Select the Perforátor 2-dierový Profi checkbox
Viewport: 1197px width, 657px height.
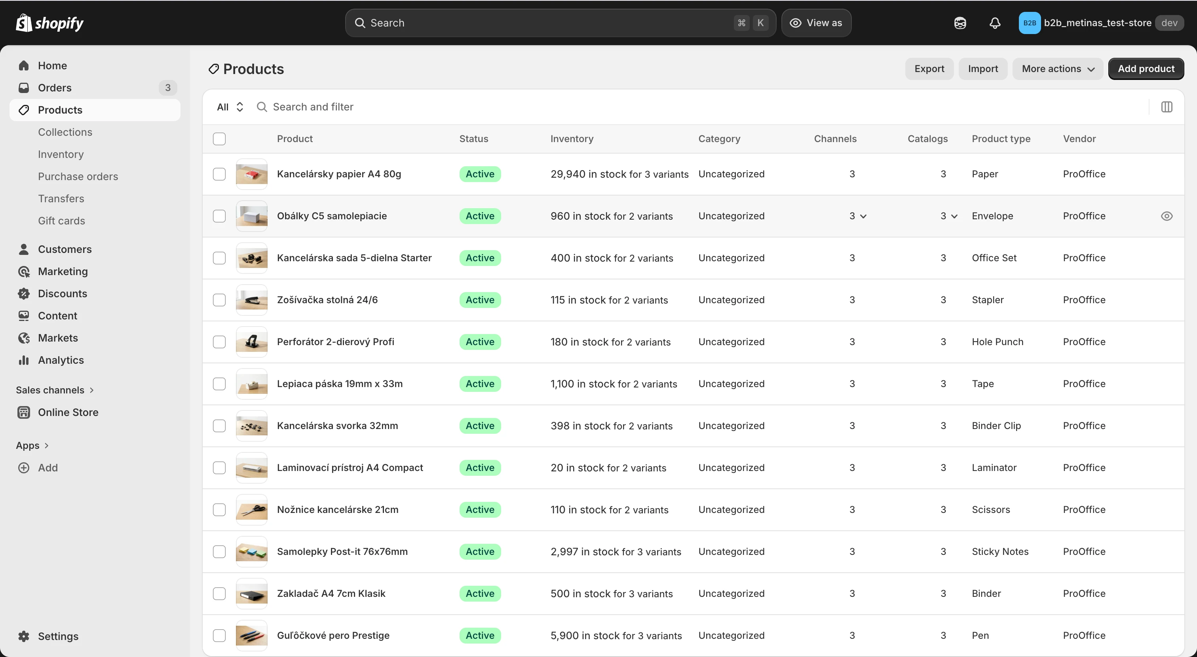tap(219, 342)
